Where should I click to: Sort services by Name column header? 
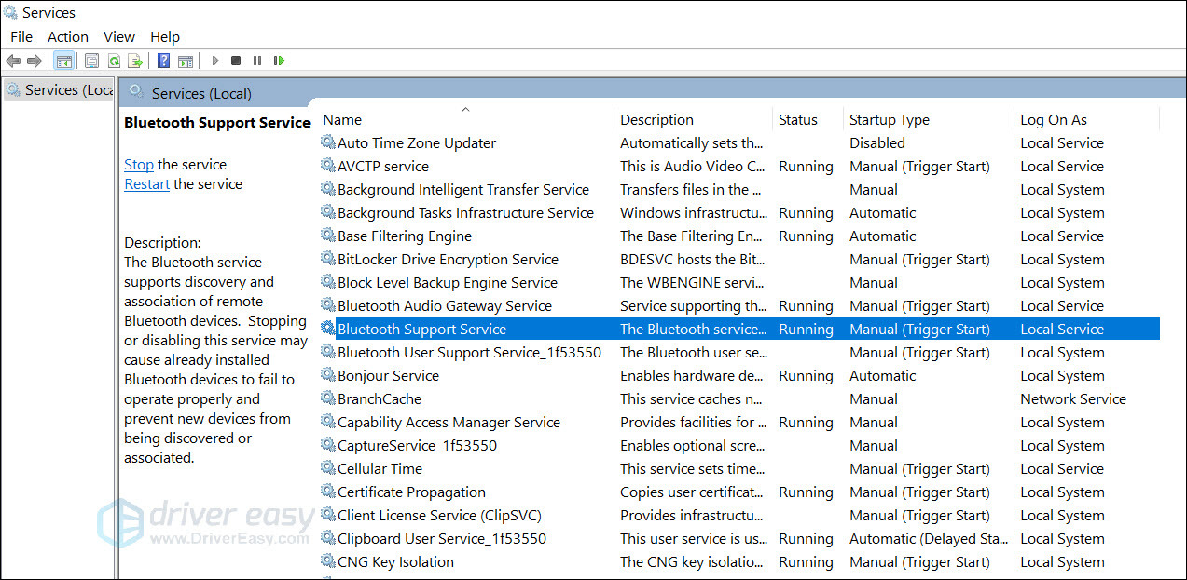342,120
